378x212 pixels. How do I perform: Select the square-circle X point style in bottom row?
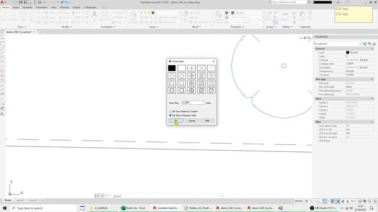pos(201,90)
